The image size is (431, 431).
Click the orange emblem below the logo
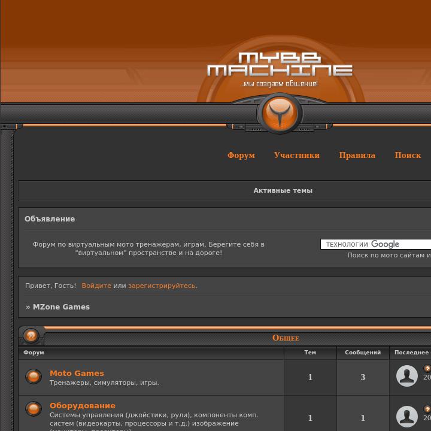coord(280,113)
